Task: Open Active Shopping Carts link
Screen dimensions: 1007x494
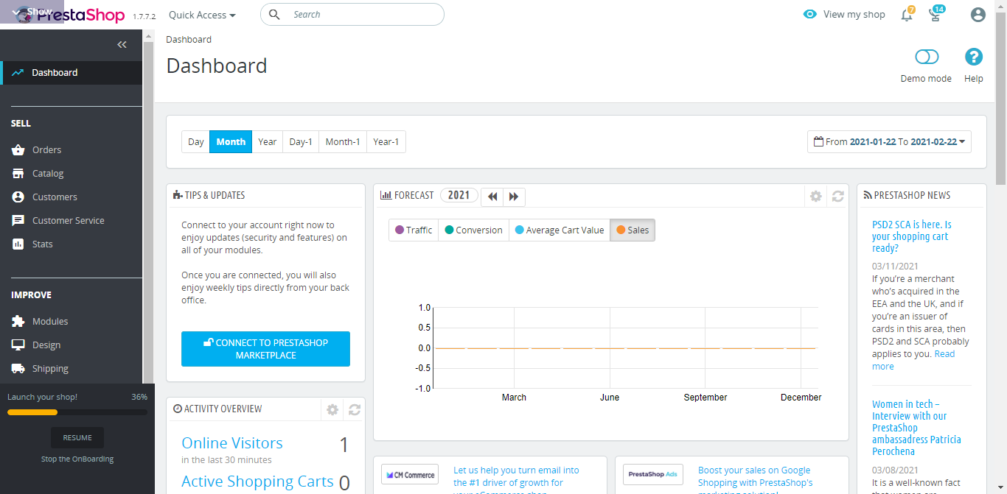Action: point(257,481)
